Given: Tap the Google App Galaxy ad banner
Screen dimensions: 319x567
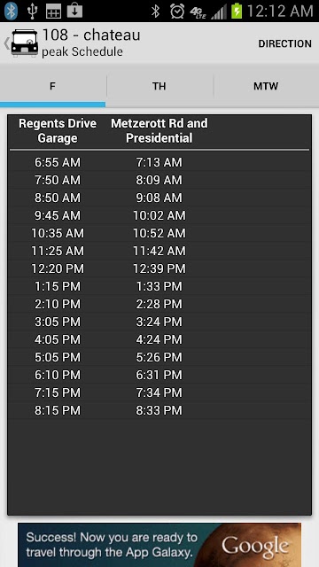Looking at the screenshot, I should 159,545.
